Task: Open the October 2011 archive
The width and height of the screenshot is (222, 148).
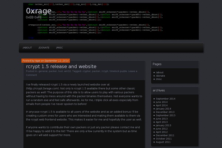Action: [164, 139]
